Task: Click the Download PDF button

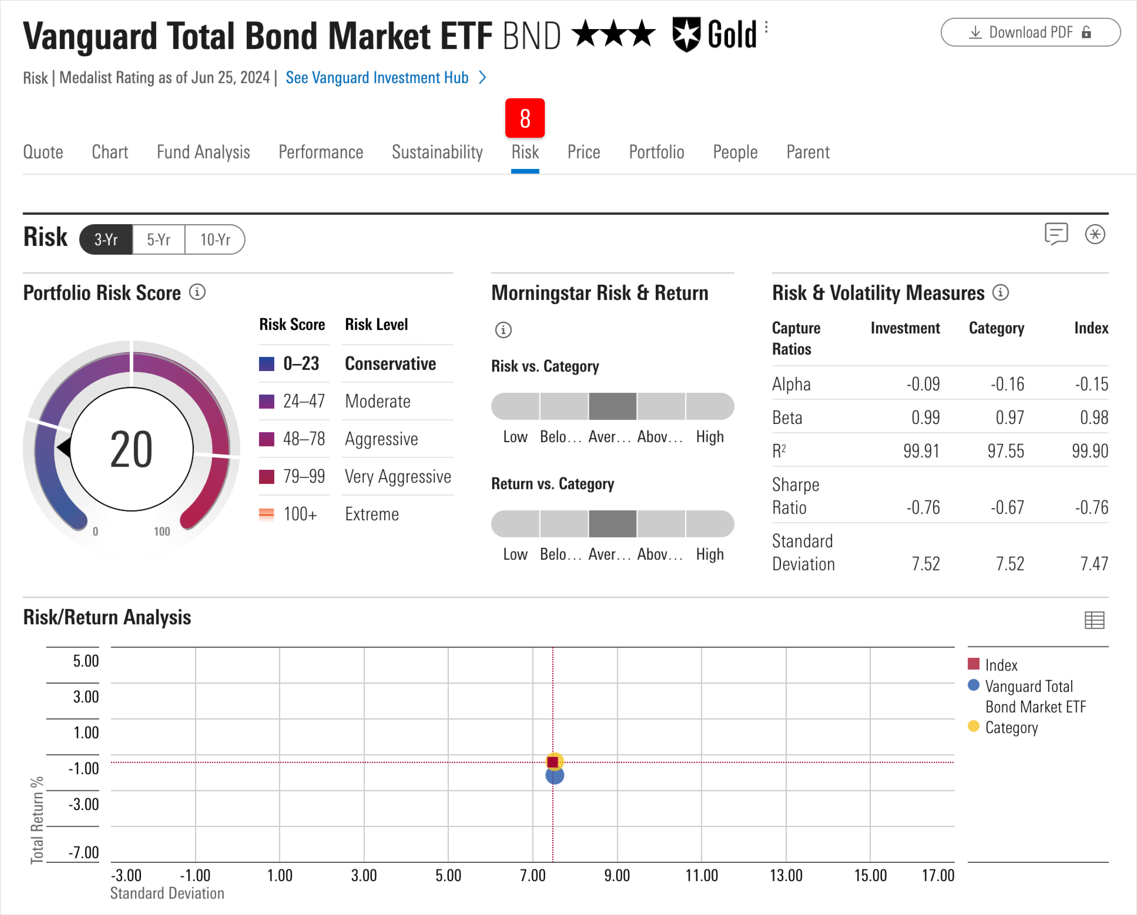Action: [1030, 32]
